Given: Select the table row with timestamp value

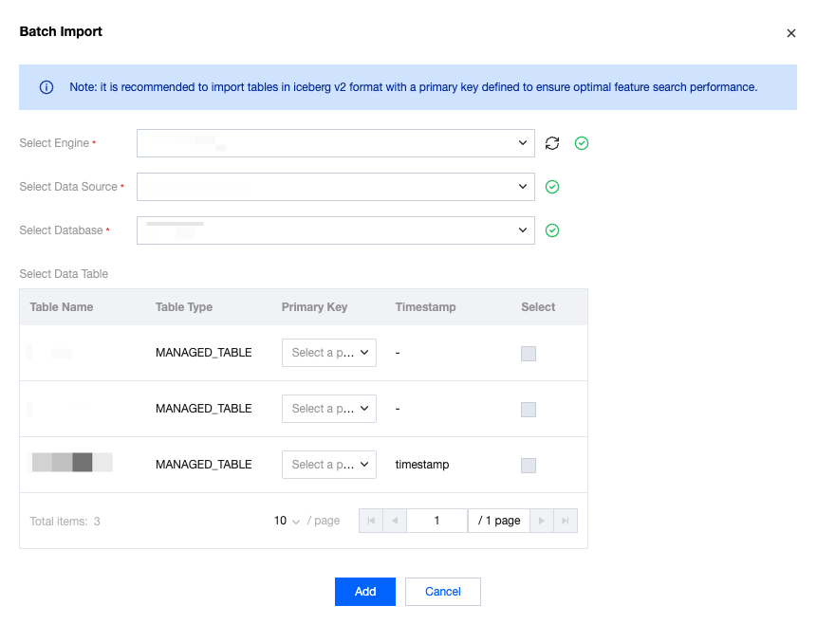Looking at the screenshot, I should [529, 466].
